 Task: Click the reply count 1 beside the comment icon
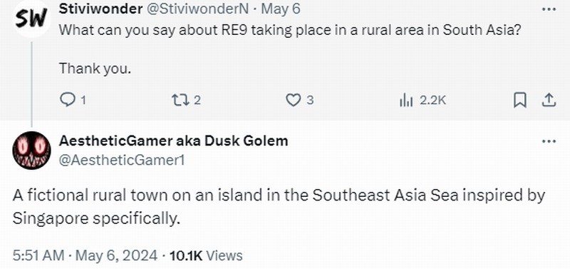83,100
